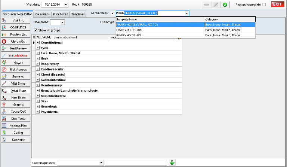Expand the Skin group
This screenshot has width=287, height=167.
click(38, 101)
